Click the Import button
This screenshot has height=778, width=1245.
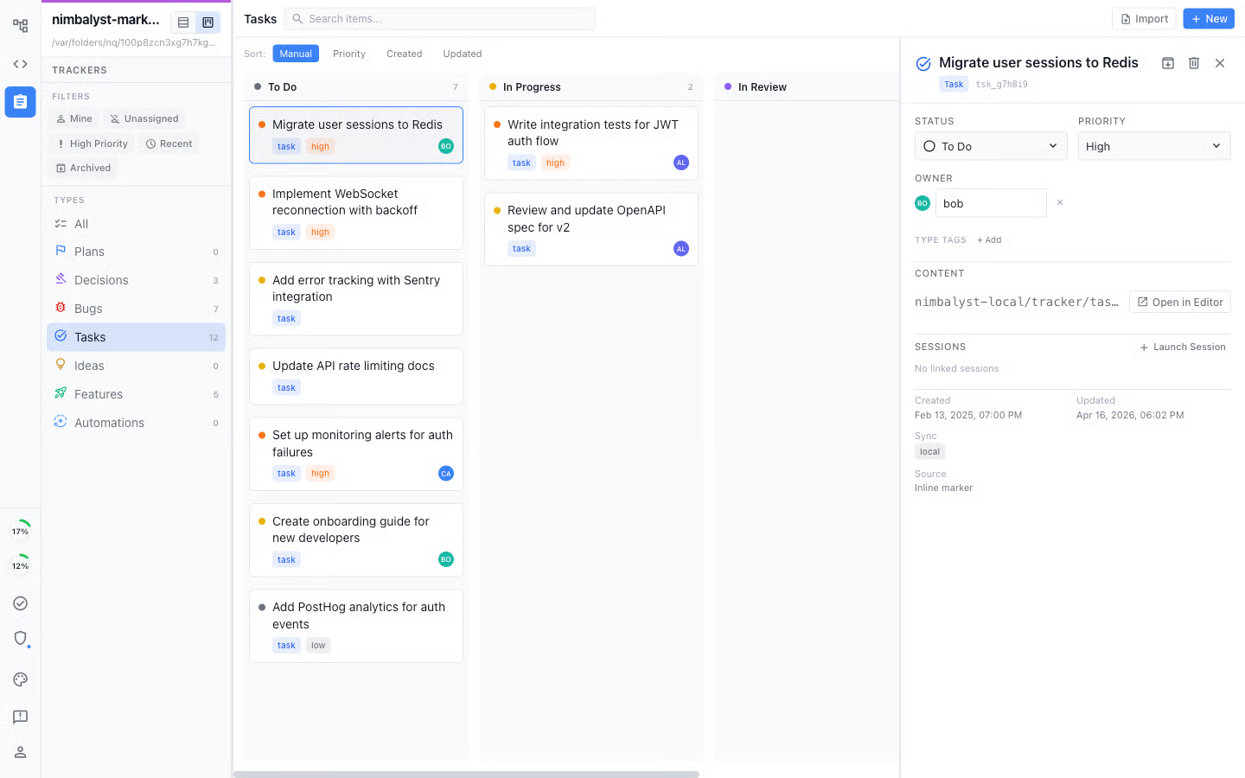pos(1144,19)
